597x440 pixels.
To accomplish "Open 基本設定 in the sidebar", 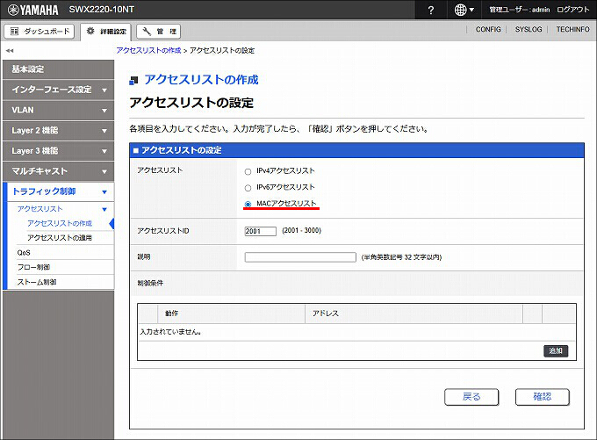I will (x=58, y=69).
